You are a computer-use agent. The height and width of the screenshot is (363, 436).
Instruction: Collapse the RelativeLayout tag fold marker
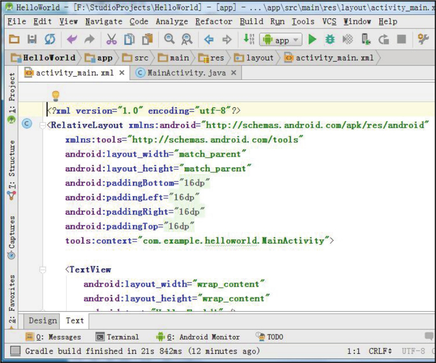(43, 125)
